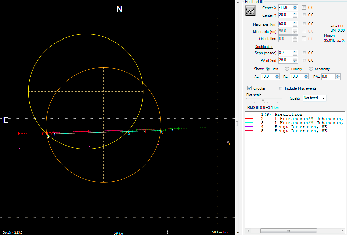Select the Secondary show option
This screenshot has height=235, width=347.
pyautogui.click(x=311, y=69)
